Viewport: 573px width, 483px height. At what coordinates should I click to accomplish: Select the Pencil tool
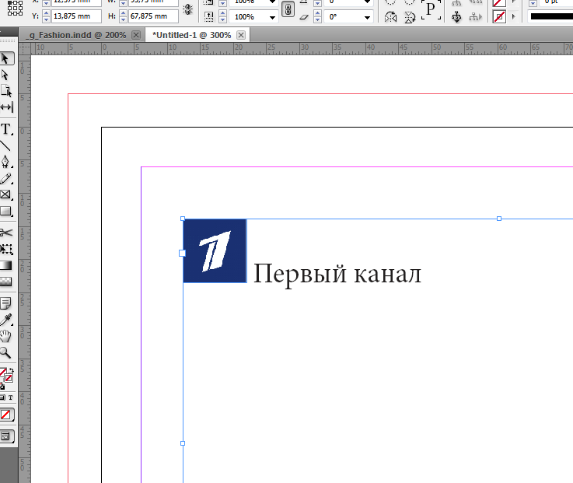point(6,178)
